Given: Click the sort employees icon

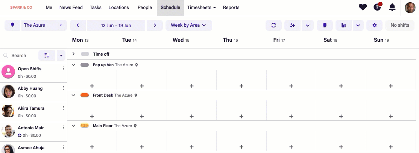Looking at the screenshot, I should point(47,55).
